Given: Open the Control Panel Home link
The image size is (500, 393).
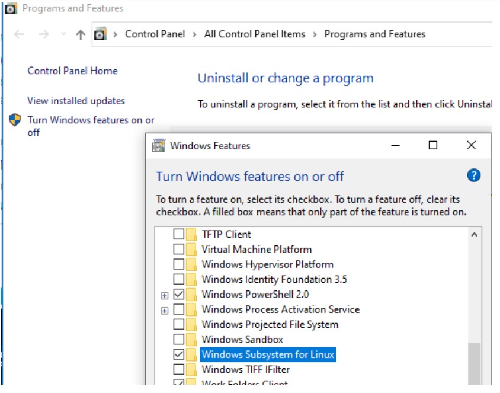Looking at the screenshot, I should click(72, 71).
